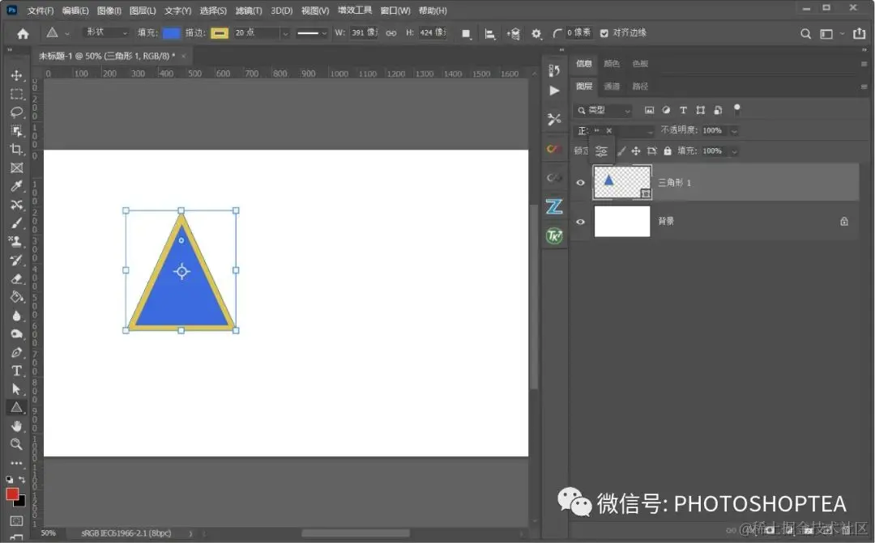Select the Clone Stamp tool

pyautogui.click(x=16, y=241)
